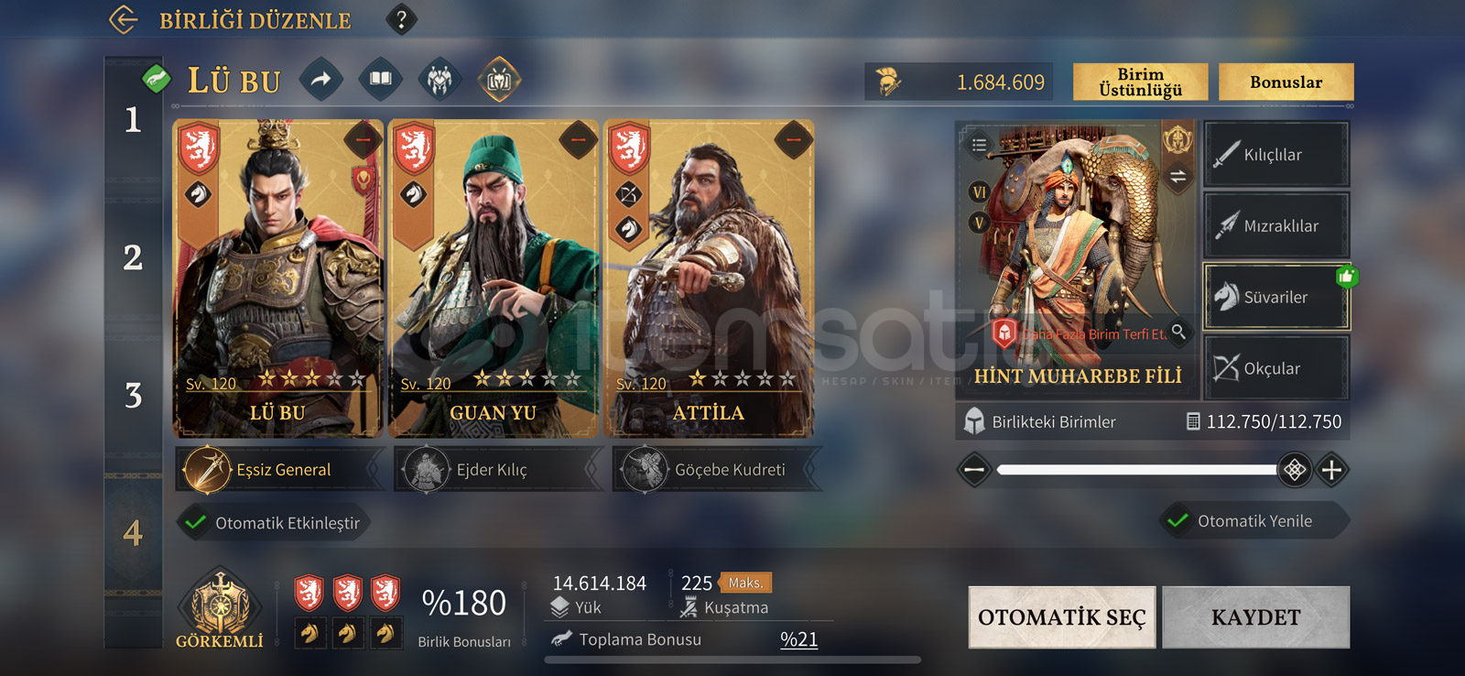Remove Attila using his card's minus badge
The width and height of the screenshot is (1465, 676).
pos(793,140)
